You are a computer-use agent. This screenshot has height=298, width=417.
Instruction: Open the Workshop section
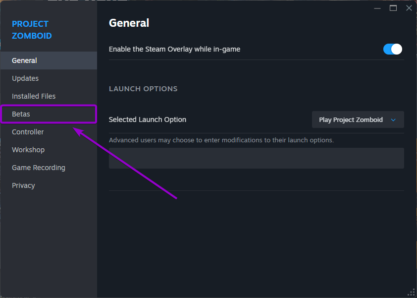click(49, 150)
